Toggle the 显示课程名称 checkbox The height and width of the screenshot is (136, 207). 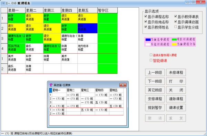coord(146,16)
